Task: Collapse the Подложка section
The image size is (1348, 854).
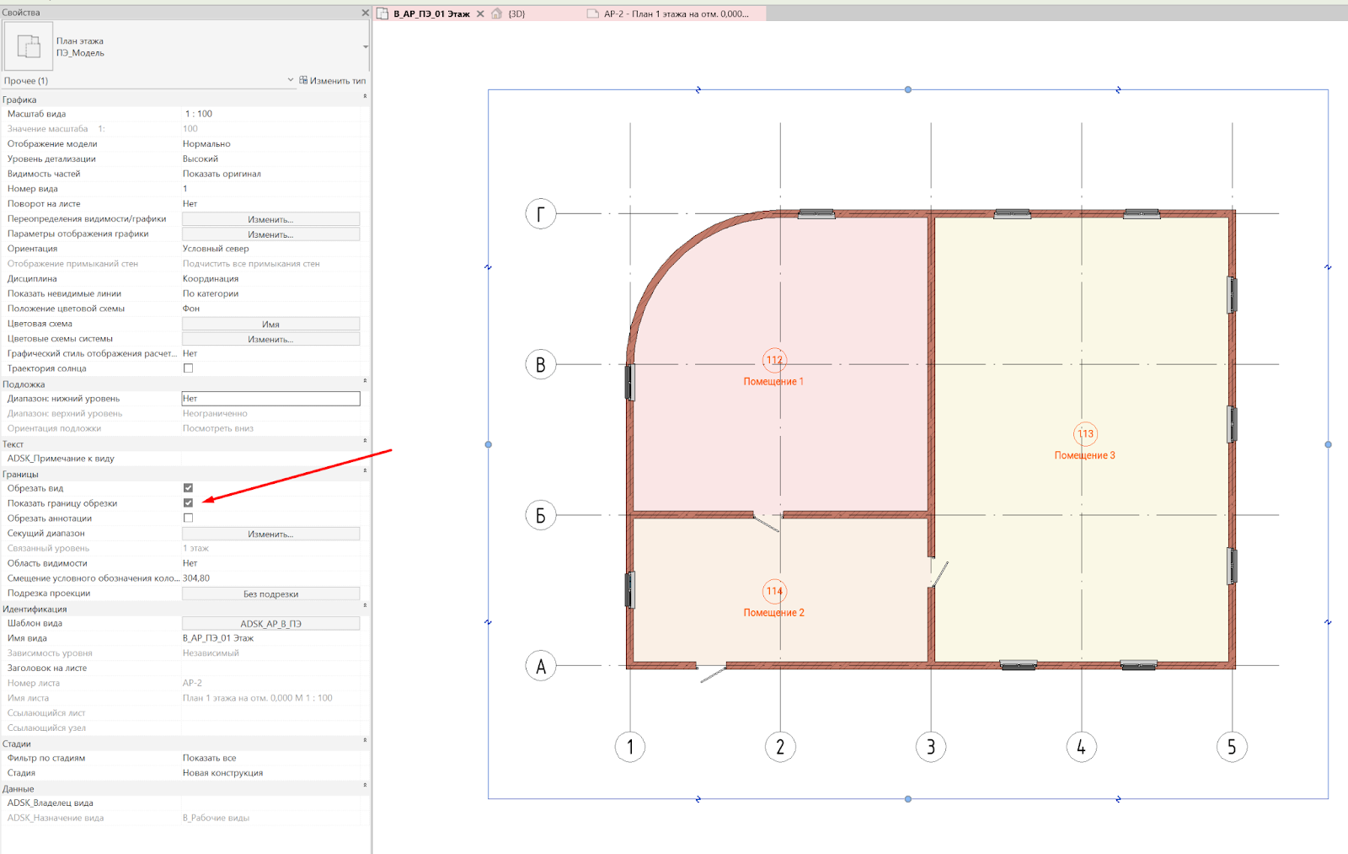Action: [x=365, y=381]
